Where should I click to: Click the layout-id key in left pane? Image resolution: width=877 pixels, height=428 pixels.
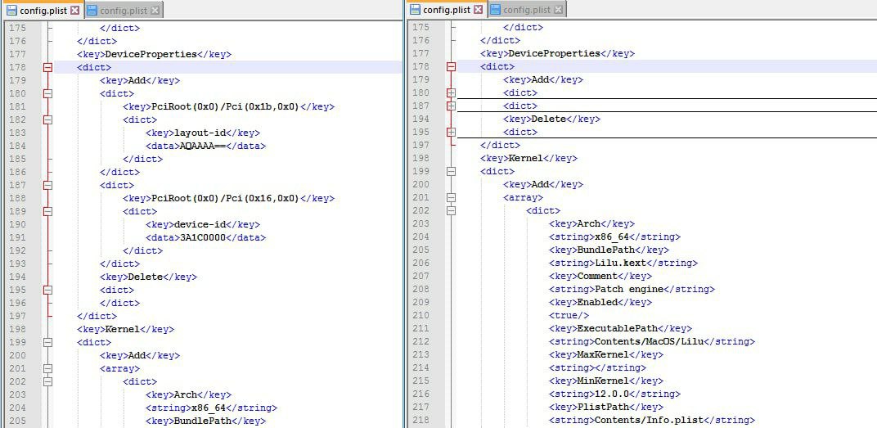pos(200,133)
